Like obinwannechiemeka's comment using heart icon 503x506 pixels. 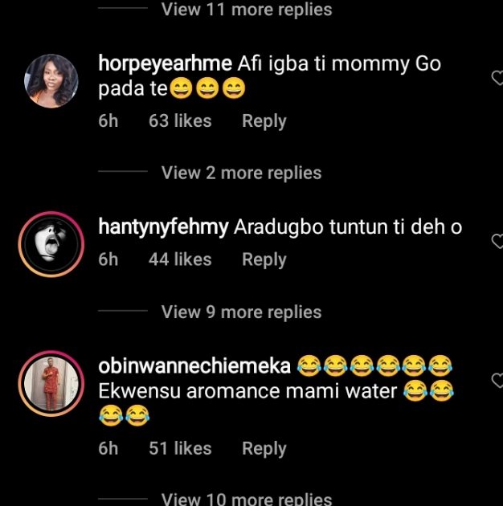point(497,379)
